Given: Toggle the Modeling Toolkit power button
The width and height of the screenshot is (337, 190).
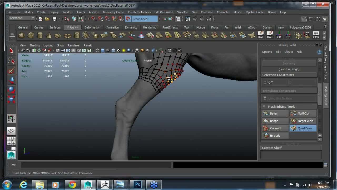Looking at the screenshot, I should 319,52.
